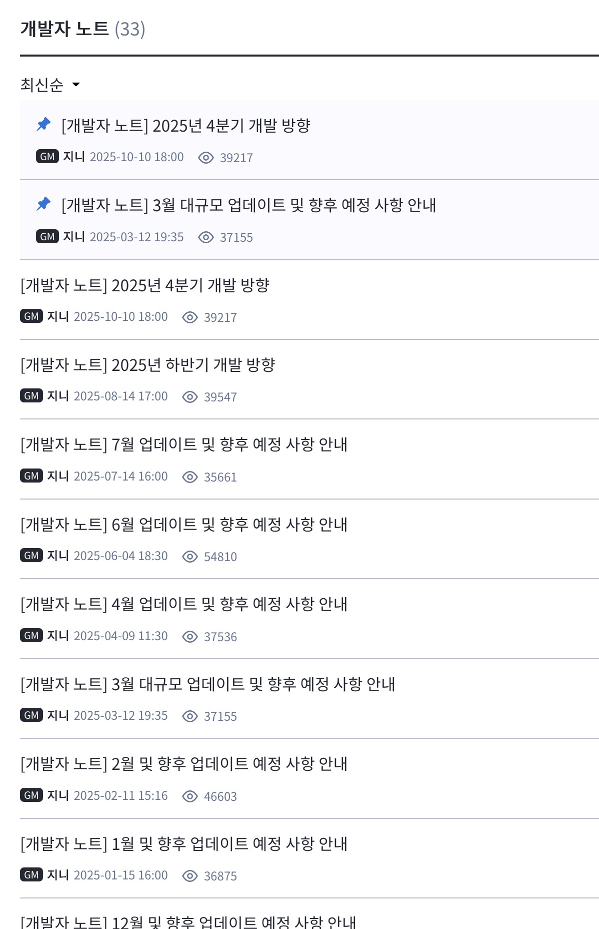
Task: Click the GM badge on 1월 업데이트 post
Action: pos(31,875)
